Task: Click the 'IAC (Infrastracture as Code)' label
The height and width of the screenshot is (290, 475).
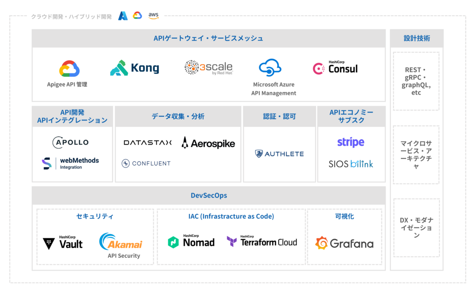Action: pos(231,216)
